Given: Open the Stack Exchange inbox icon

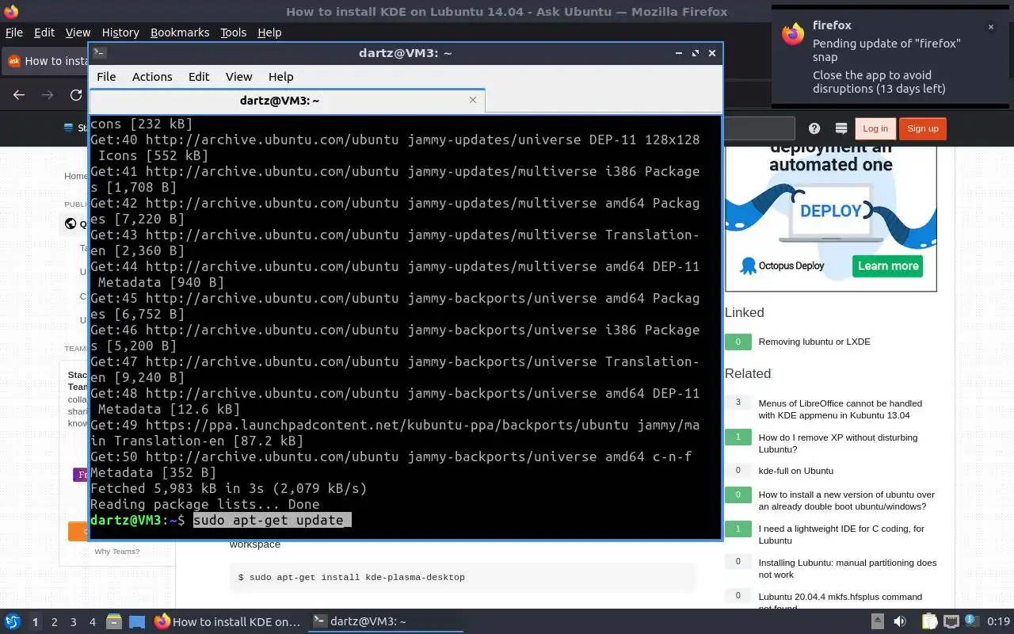Looking at the screenshot, I should (x=841, y=128).
